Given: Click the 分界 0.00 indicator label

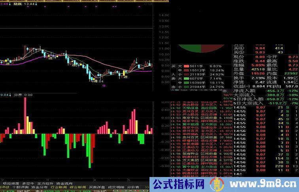Looking at the screenshot, I should click(23, 95).
